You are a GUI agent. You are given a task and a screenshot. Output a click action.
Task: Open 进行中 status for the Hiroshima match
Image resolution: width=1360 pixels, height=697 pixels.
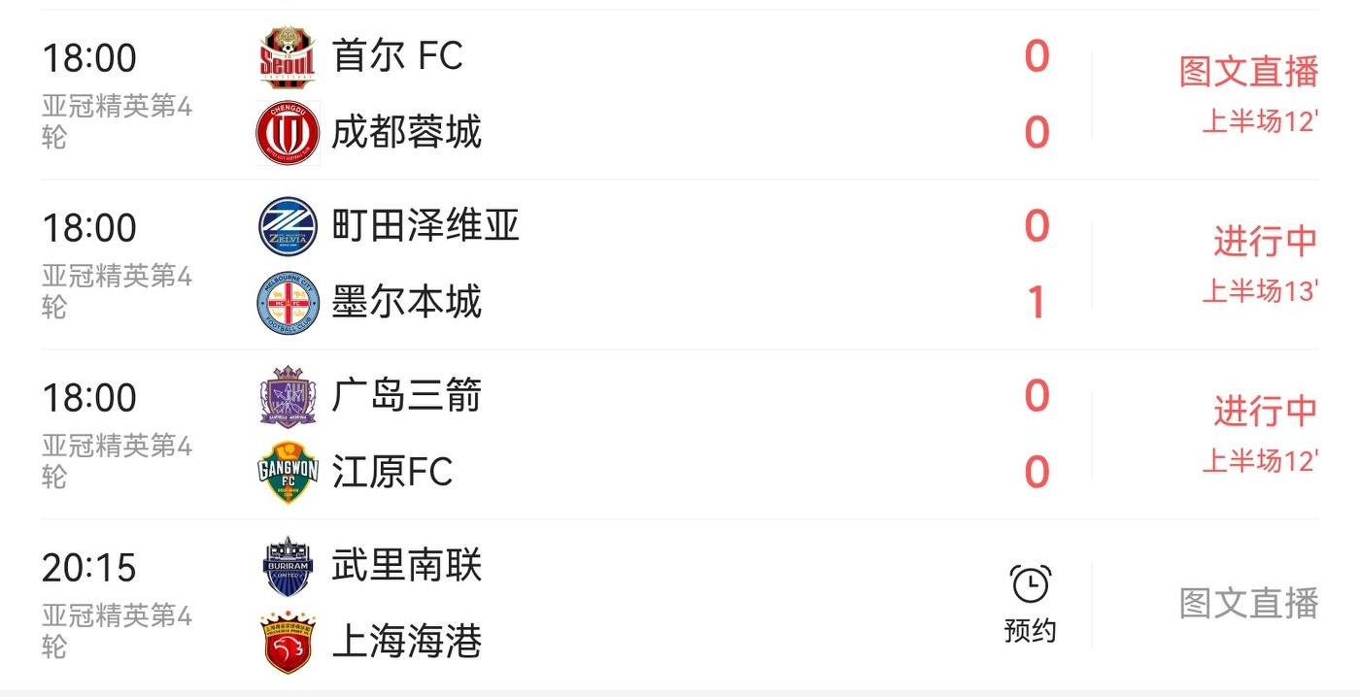tap(1264, 412)
